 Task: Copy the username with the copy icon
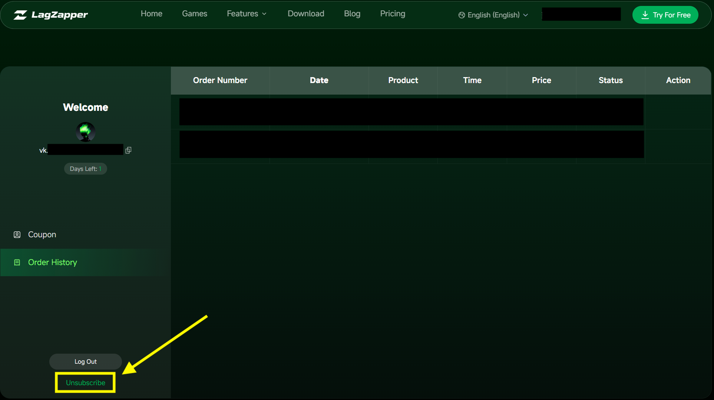click(128, 150)
